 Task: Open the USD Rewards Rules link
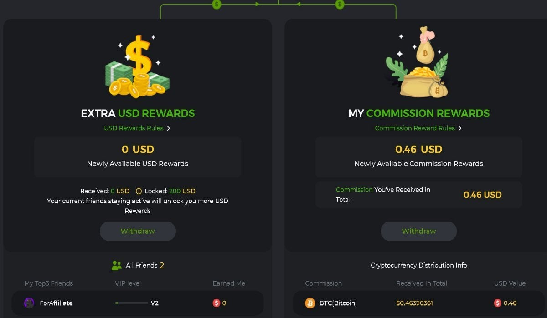(134, 128)
